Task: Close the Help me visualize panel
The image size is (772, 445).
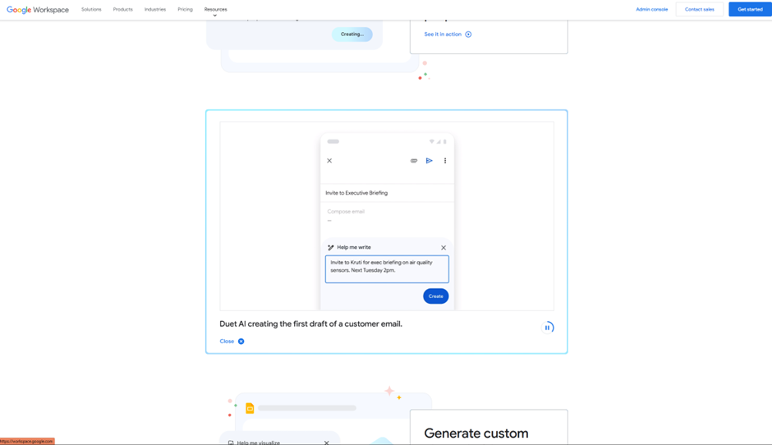Action: (326, 443)
